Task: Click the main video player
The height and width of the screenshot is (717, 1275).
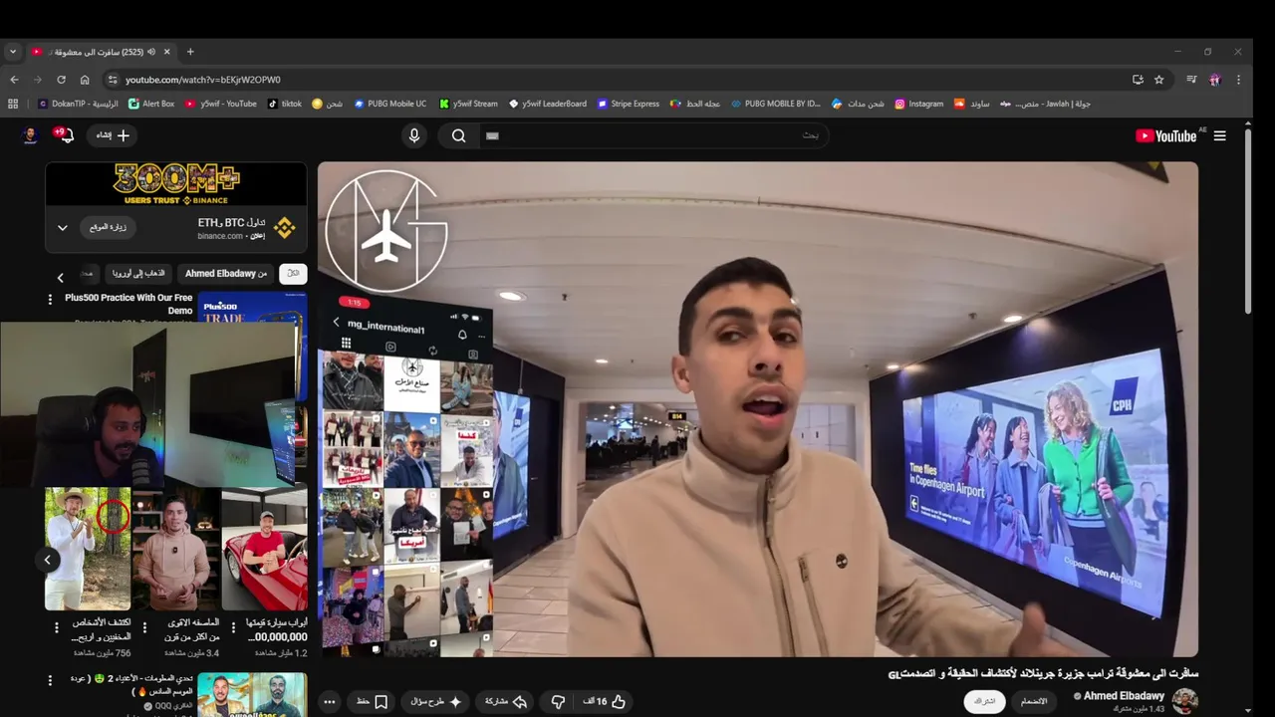Action: [758, 409]
